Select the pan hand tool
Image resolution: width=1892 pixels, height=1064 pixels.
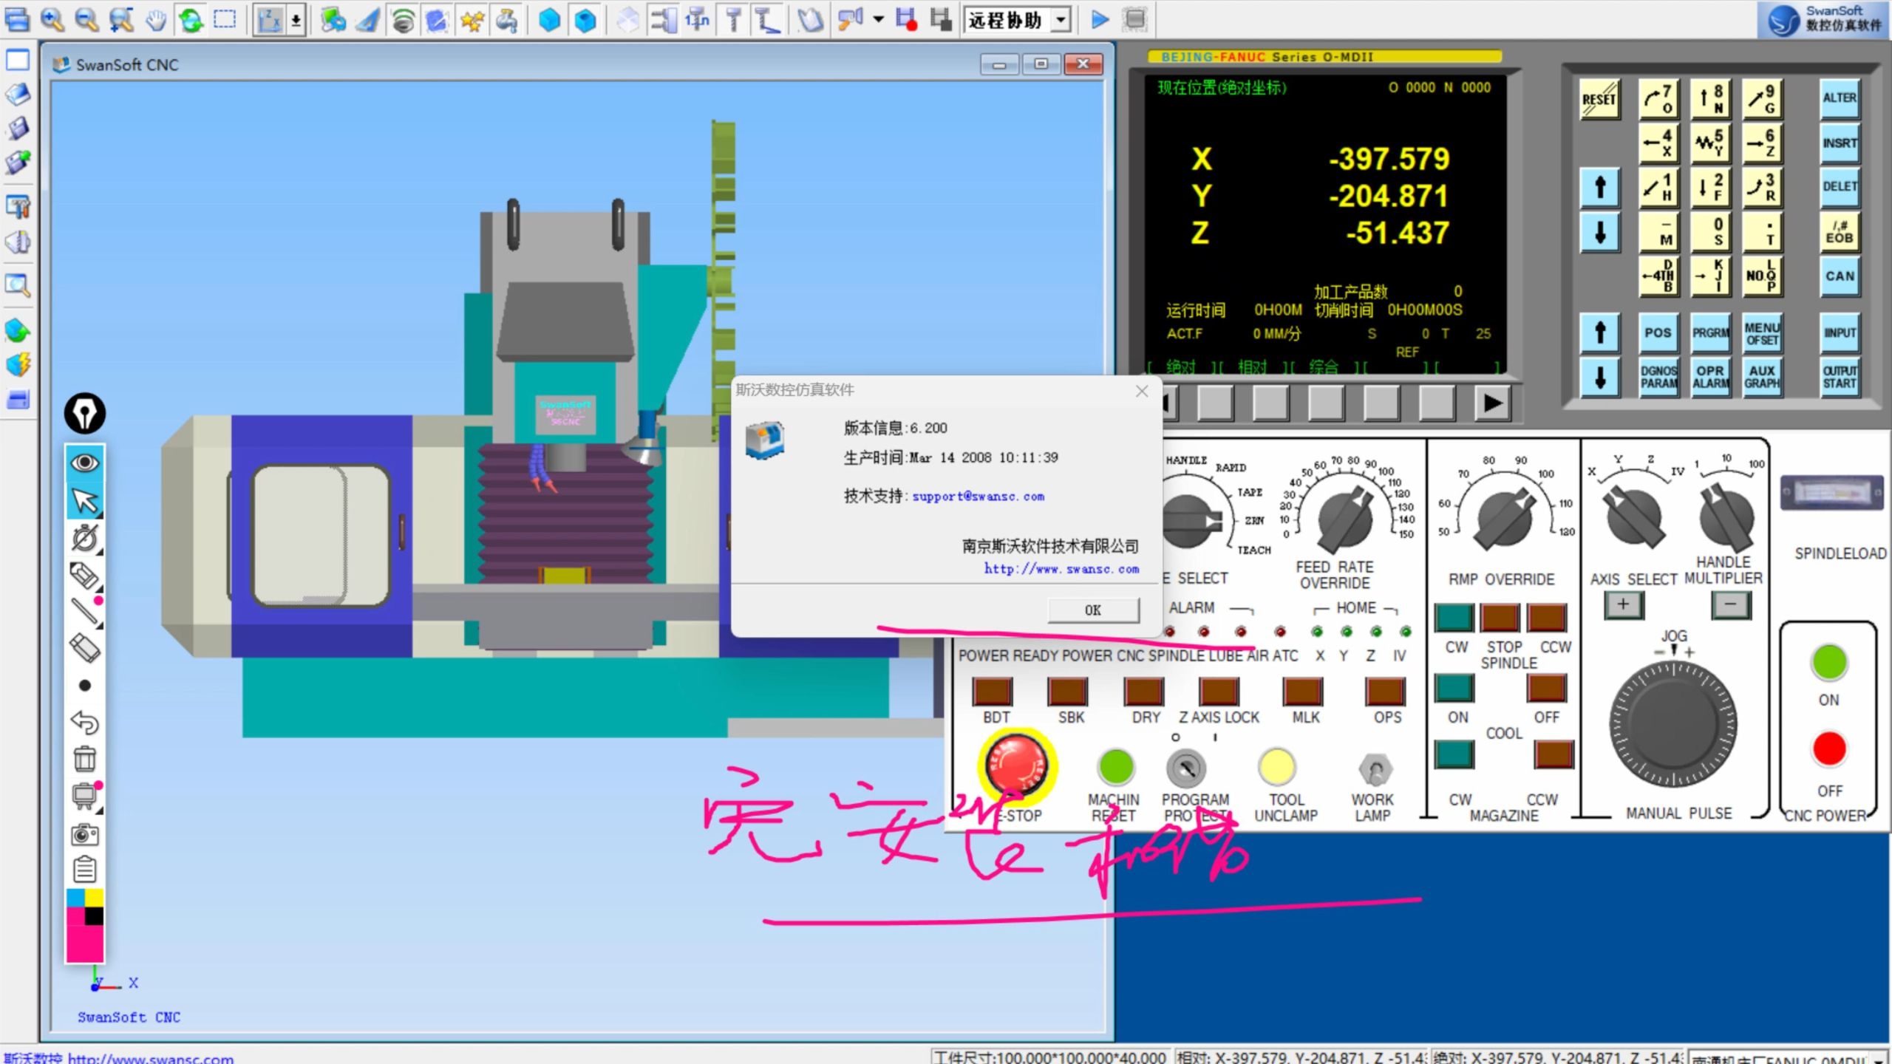(x=155, y=19)
